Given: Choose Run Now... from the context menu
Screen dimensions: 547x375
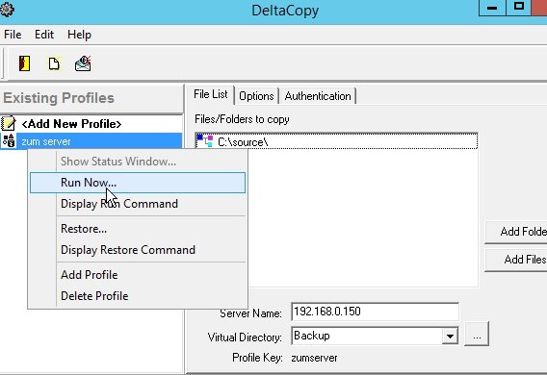Looking at the screenshot, I should 138,183.
